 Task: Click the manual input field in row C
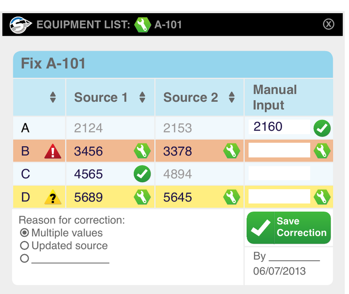coord(279,173)
